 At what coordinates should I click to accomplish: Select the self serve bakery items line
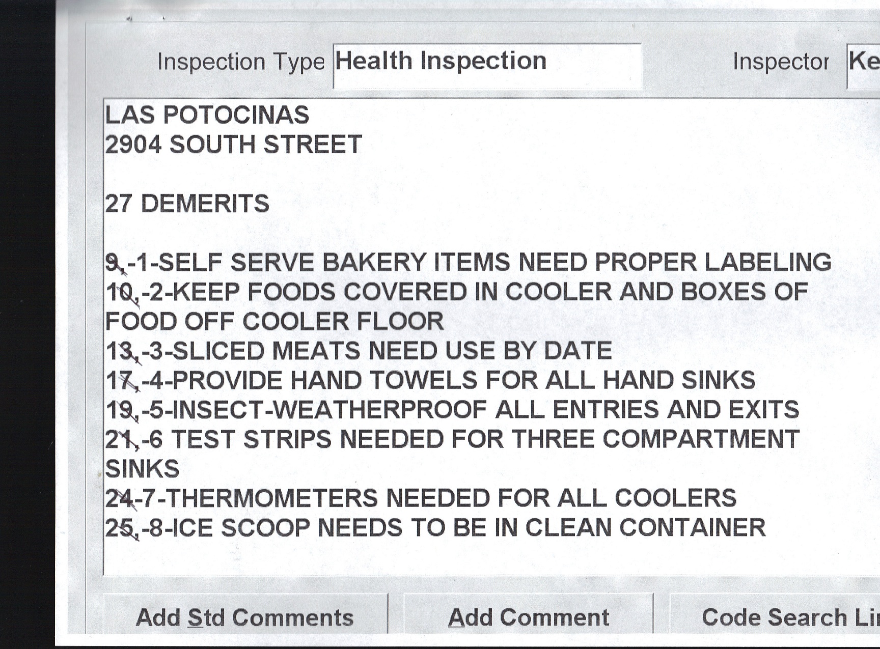tap(469, 263)
